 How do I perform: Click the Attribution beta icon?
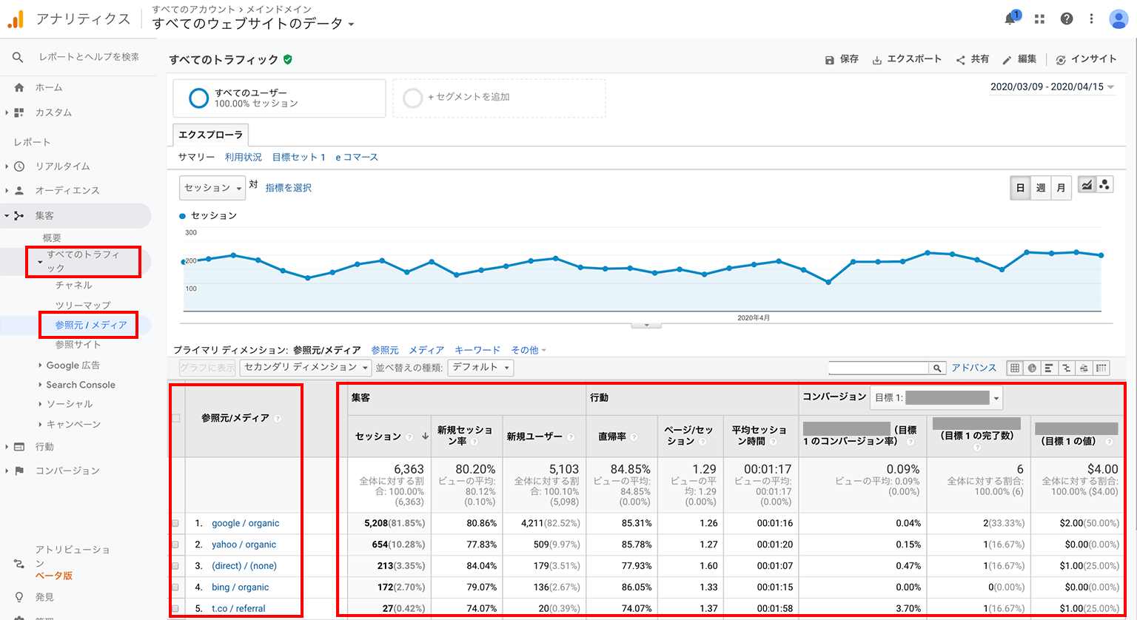tap(19, 563)
